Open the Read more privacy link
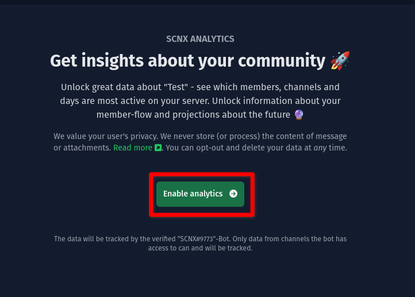415x297 pixels. pos(133,148)
